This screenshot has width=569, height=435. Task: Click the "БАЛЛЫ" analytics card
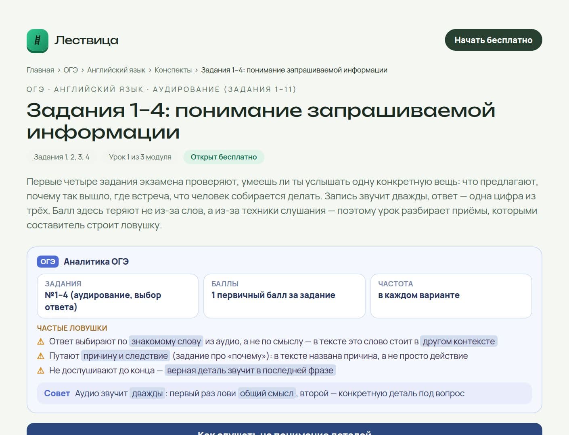pyautogui.click(x=284, y=296)
